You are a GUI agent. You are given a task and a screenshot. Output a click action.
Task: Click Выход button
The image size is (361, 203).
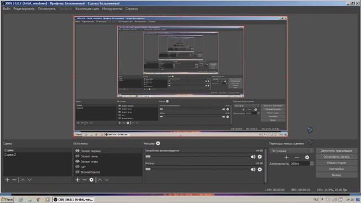click(x=336, y=175)
